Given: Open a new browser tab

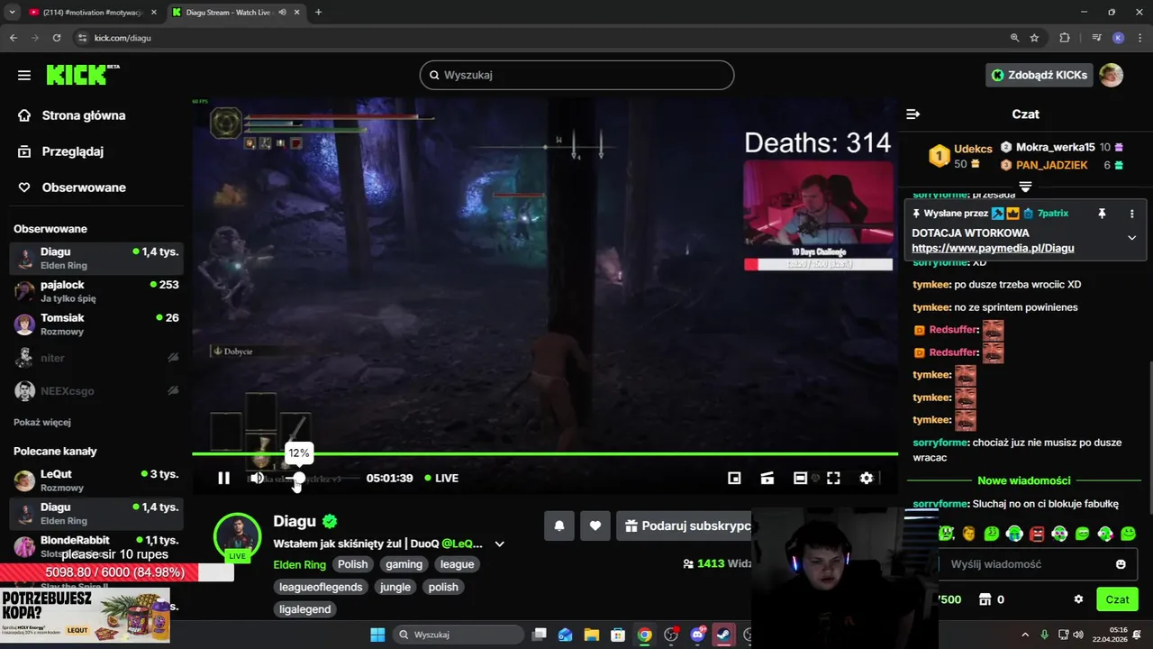Looking at the screenshot, I should (x=318, y=13).
